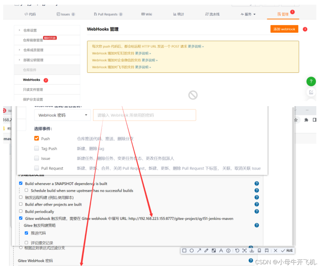Viewport: 322px width, 268px height.
Task: Select the 根据正则表达式过滤分支 radio button
Action: [x=21, y=248]
